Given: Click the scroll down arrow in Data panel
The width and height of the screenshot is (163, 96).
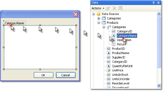Looking at the screenshot, I should (x=159, y=86).
